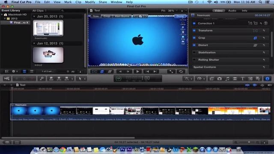Screen dimensions: 274x154
Task: Show clips in filmstrip view
Action: (24, 71)
